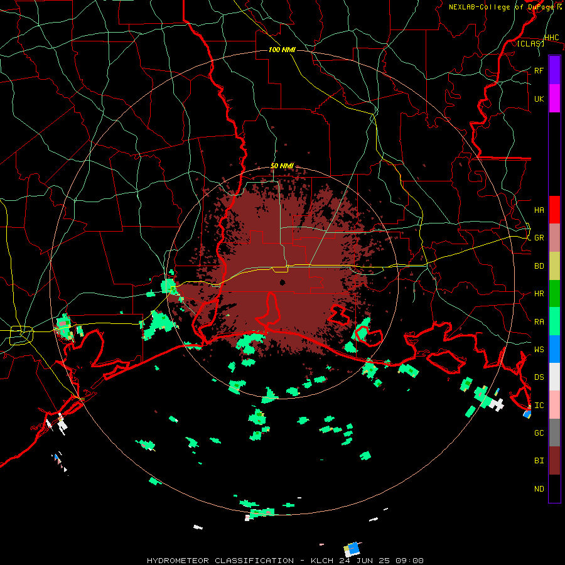This screenshot has height=565, width=565.
Task: Click the 'IC' legend label
Action: point(539,405)
